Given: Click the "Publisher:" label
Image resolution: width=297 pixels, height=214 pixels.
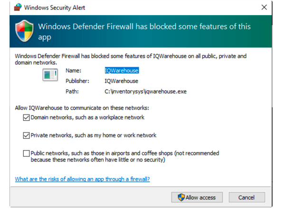Looking at the screenshot, I should tap(77, 81).
